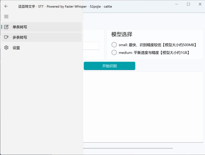Select the small model radio button
Screen dimensions: 205x155
(x=114, y=45)
